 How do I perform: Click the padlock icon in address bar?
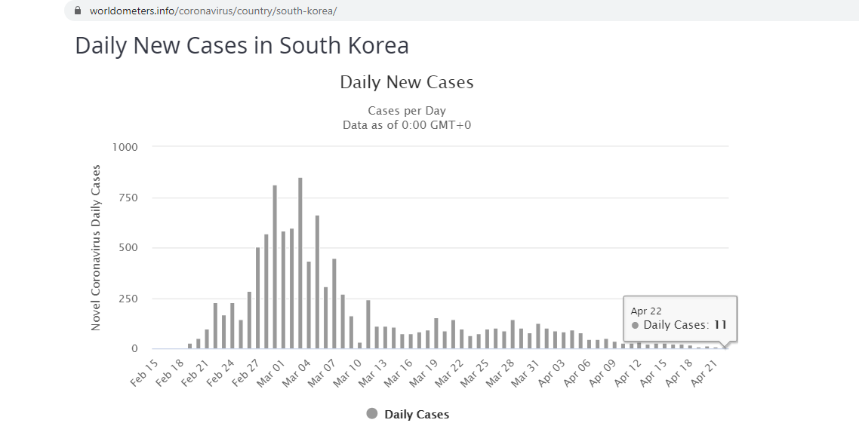[77, 11]
